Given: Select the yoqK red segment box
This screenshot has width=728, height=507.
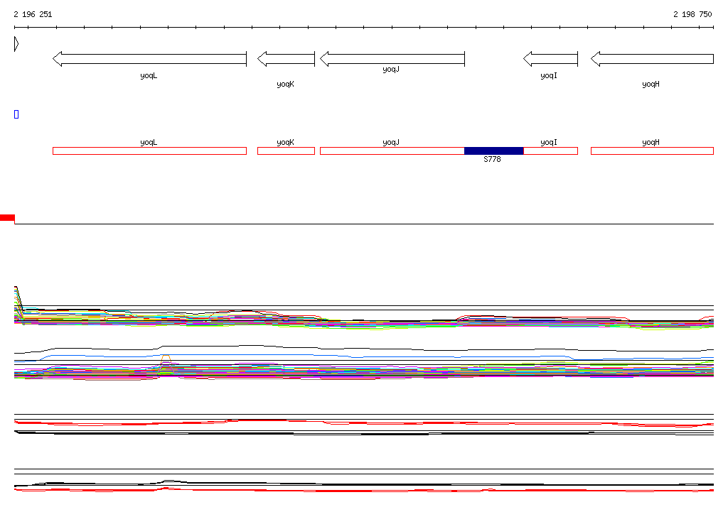Looking at the screenshot, I should click(x=286, y=151).
